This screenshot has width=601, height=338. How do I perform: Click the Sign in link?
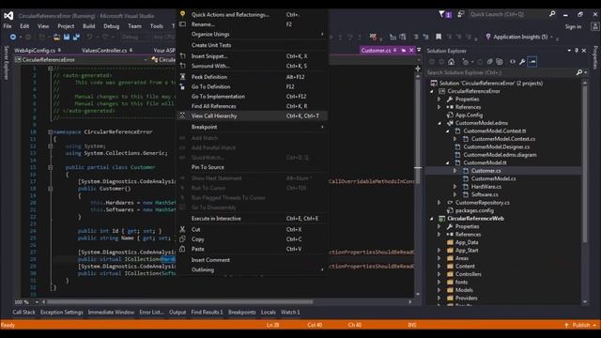573,26
